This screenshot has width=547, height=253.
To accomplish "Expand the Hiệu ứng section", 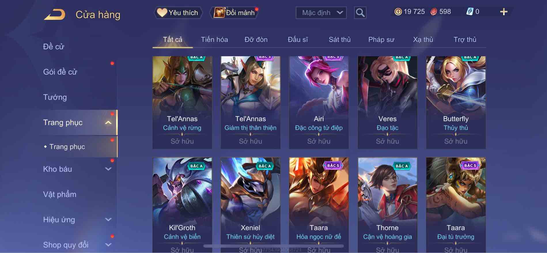I will pyautogui.click(x=108, y=220).
